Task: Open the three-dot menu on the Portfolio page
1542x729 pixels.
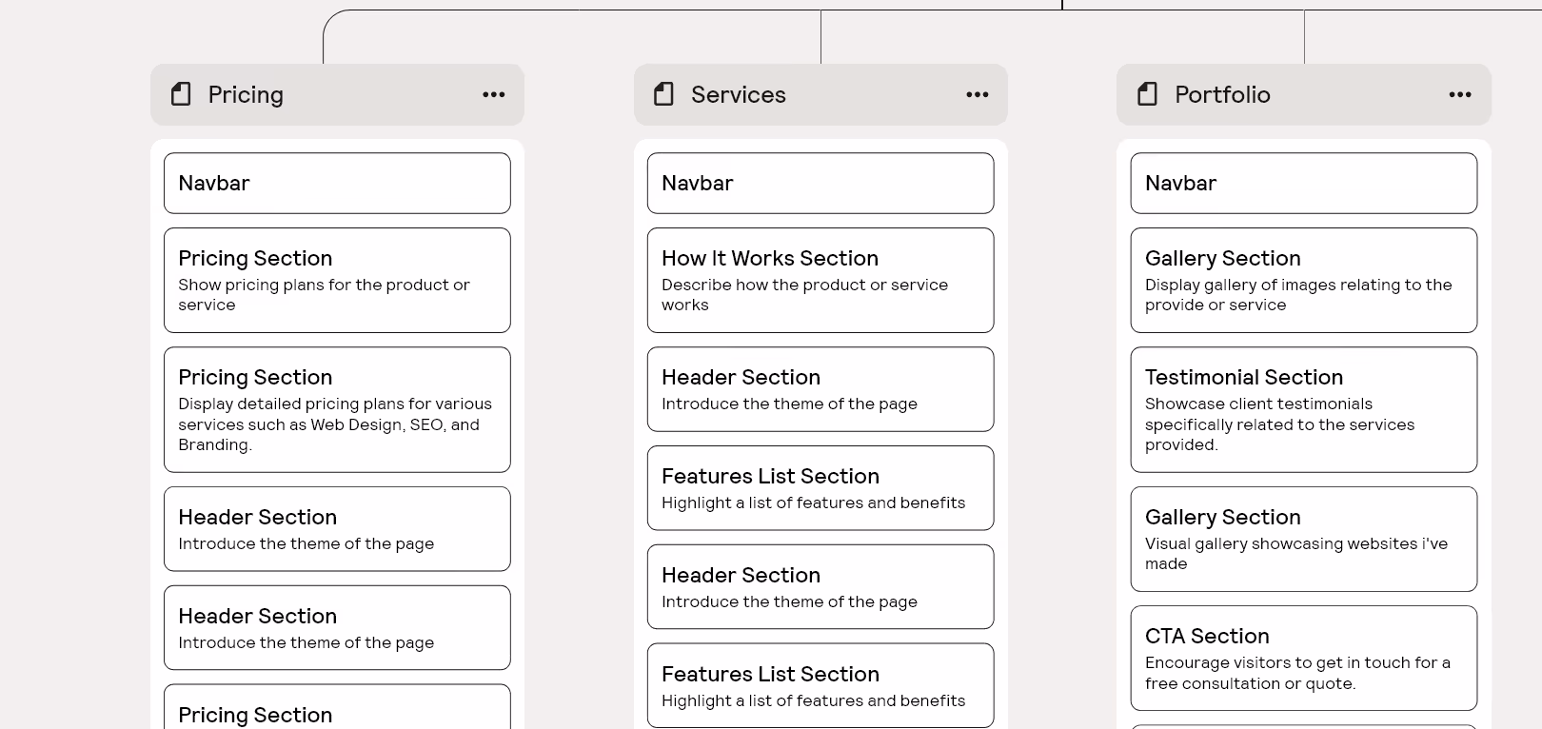Action: [x=1460, y=94]
